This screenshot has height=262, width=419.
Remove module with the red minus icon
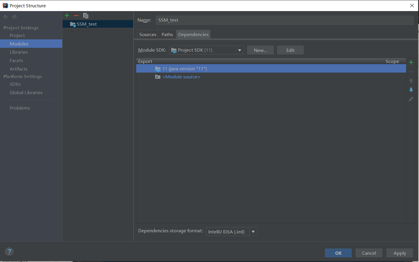tap(76, 15)
